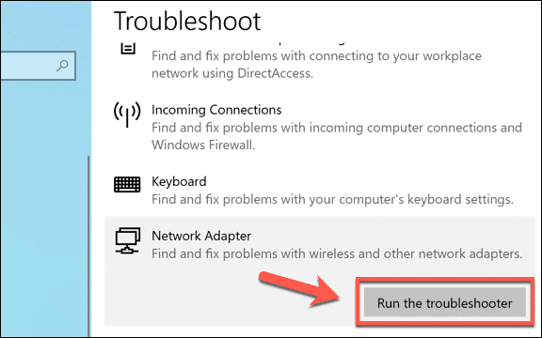Run the troubleshooter for Network Adapter

[x=445, y=303]
